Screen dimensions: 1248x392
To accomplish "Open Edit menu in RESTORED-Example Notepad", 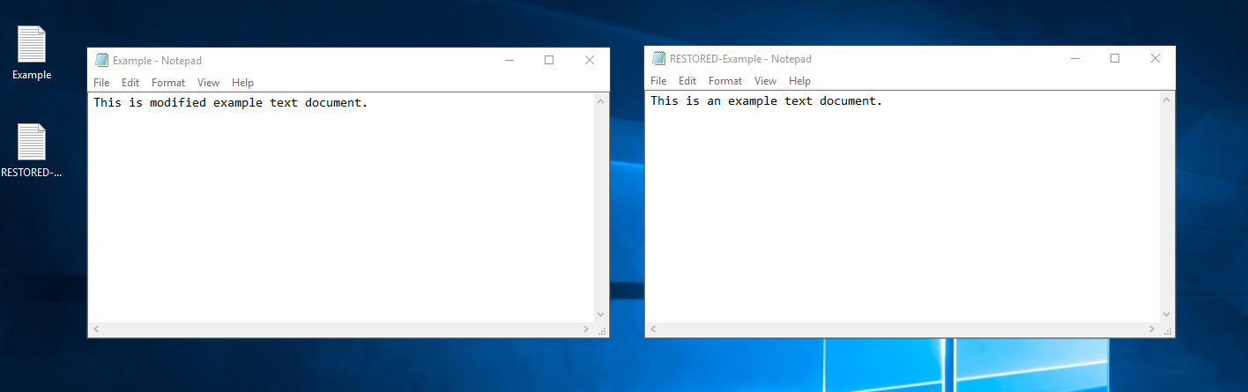I will point(687,81).
